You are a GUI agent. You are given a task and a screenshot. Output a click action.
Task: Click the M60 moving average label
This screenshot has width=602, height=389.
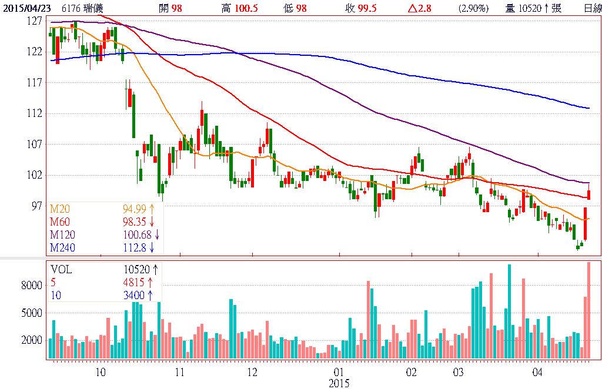point(60,222)
